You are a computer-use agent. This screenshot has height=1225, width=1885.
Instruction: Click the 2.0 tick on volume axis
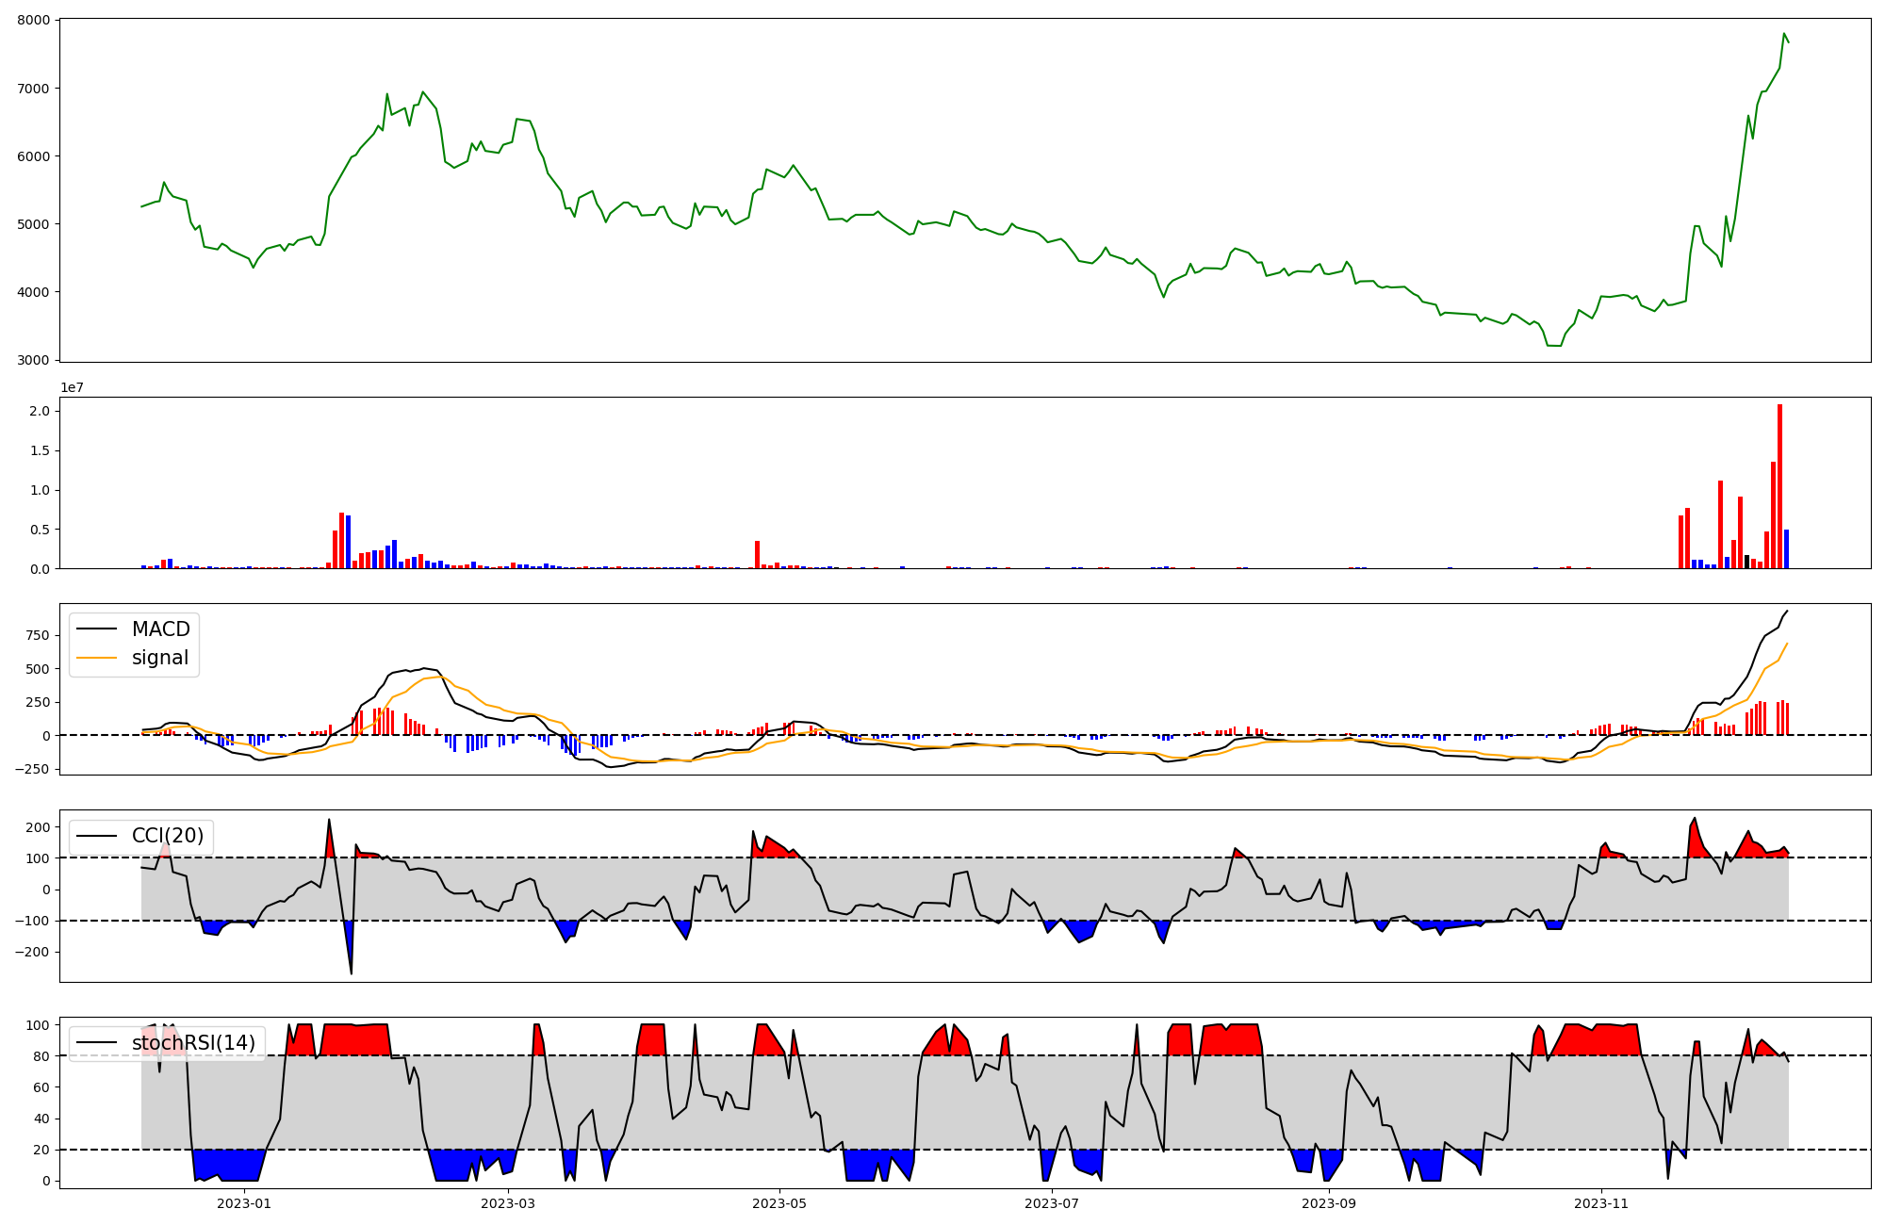point(40,412)
